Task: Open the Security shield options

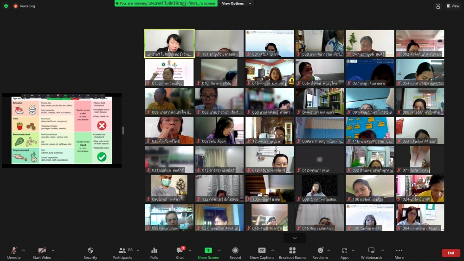Action: click(90, 252)
